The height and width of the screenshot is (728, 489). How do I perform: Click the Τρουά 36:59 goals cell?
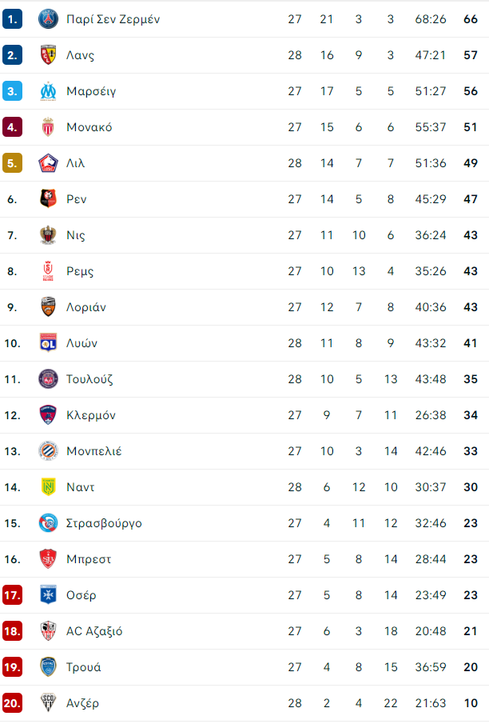click(x=431, y=666)
